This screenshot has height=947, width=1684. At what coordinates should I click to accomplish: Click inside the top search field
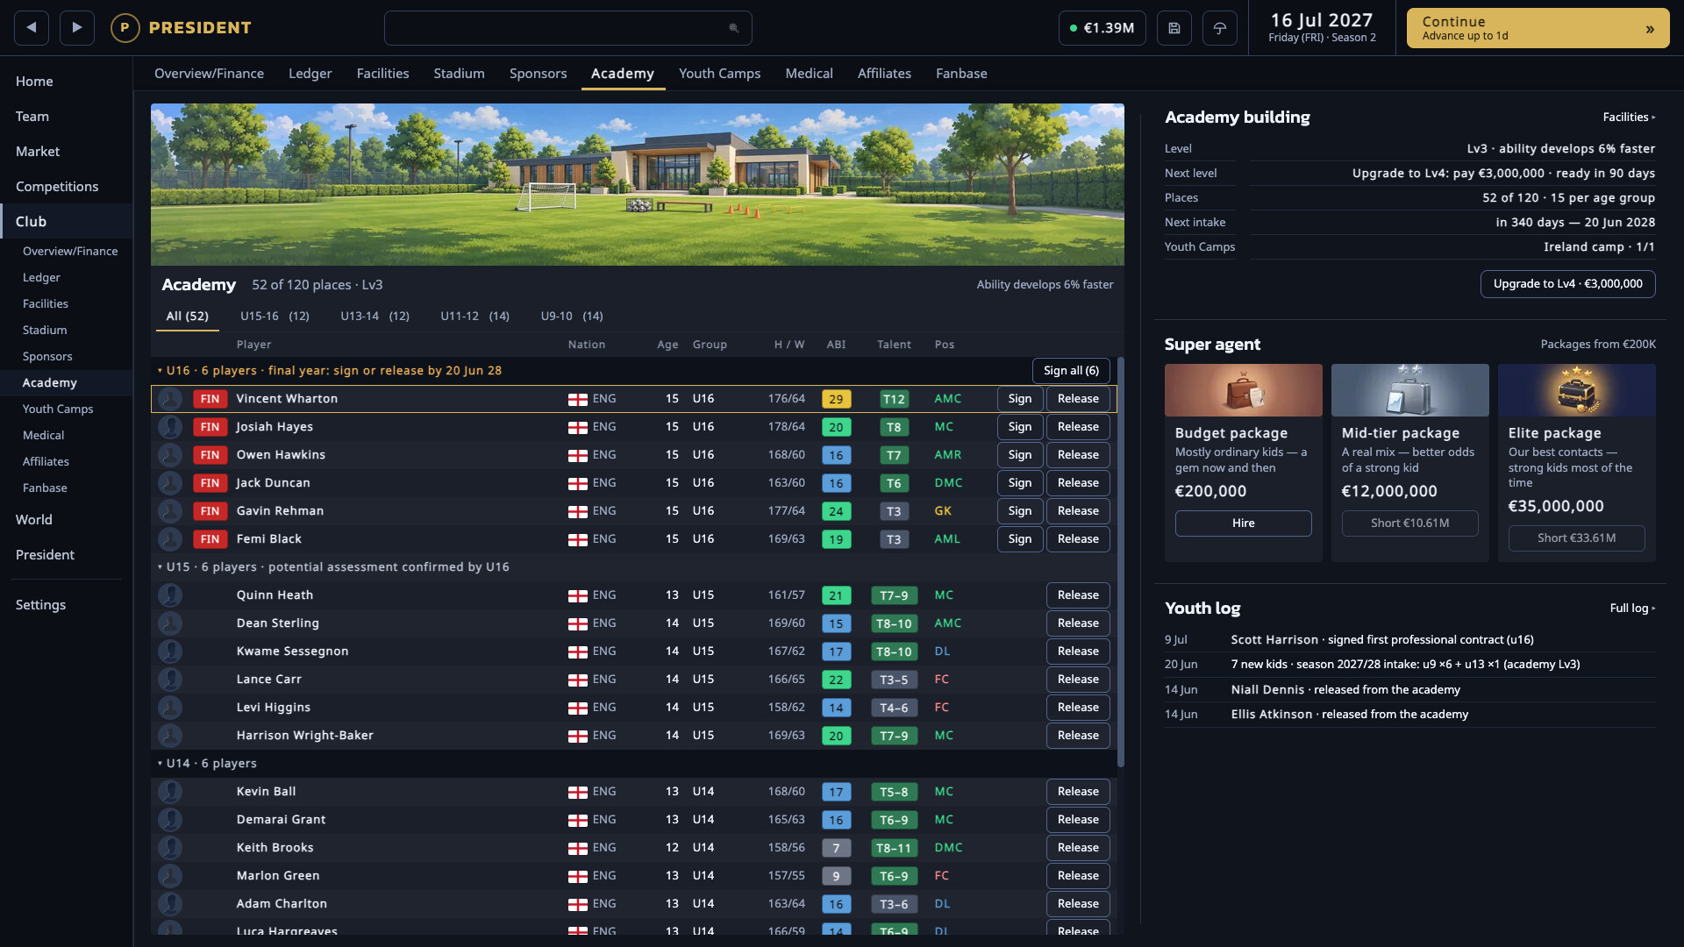[567, 28]
